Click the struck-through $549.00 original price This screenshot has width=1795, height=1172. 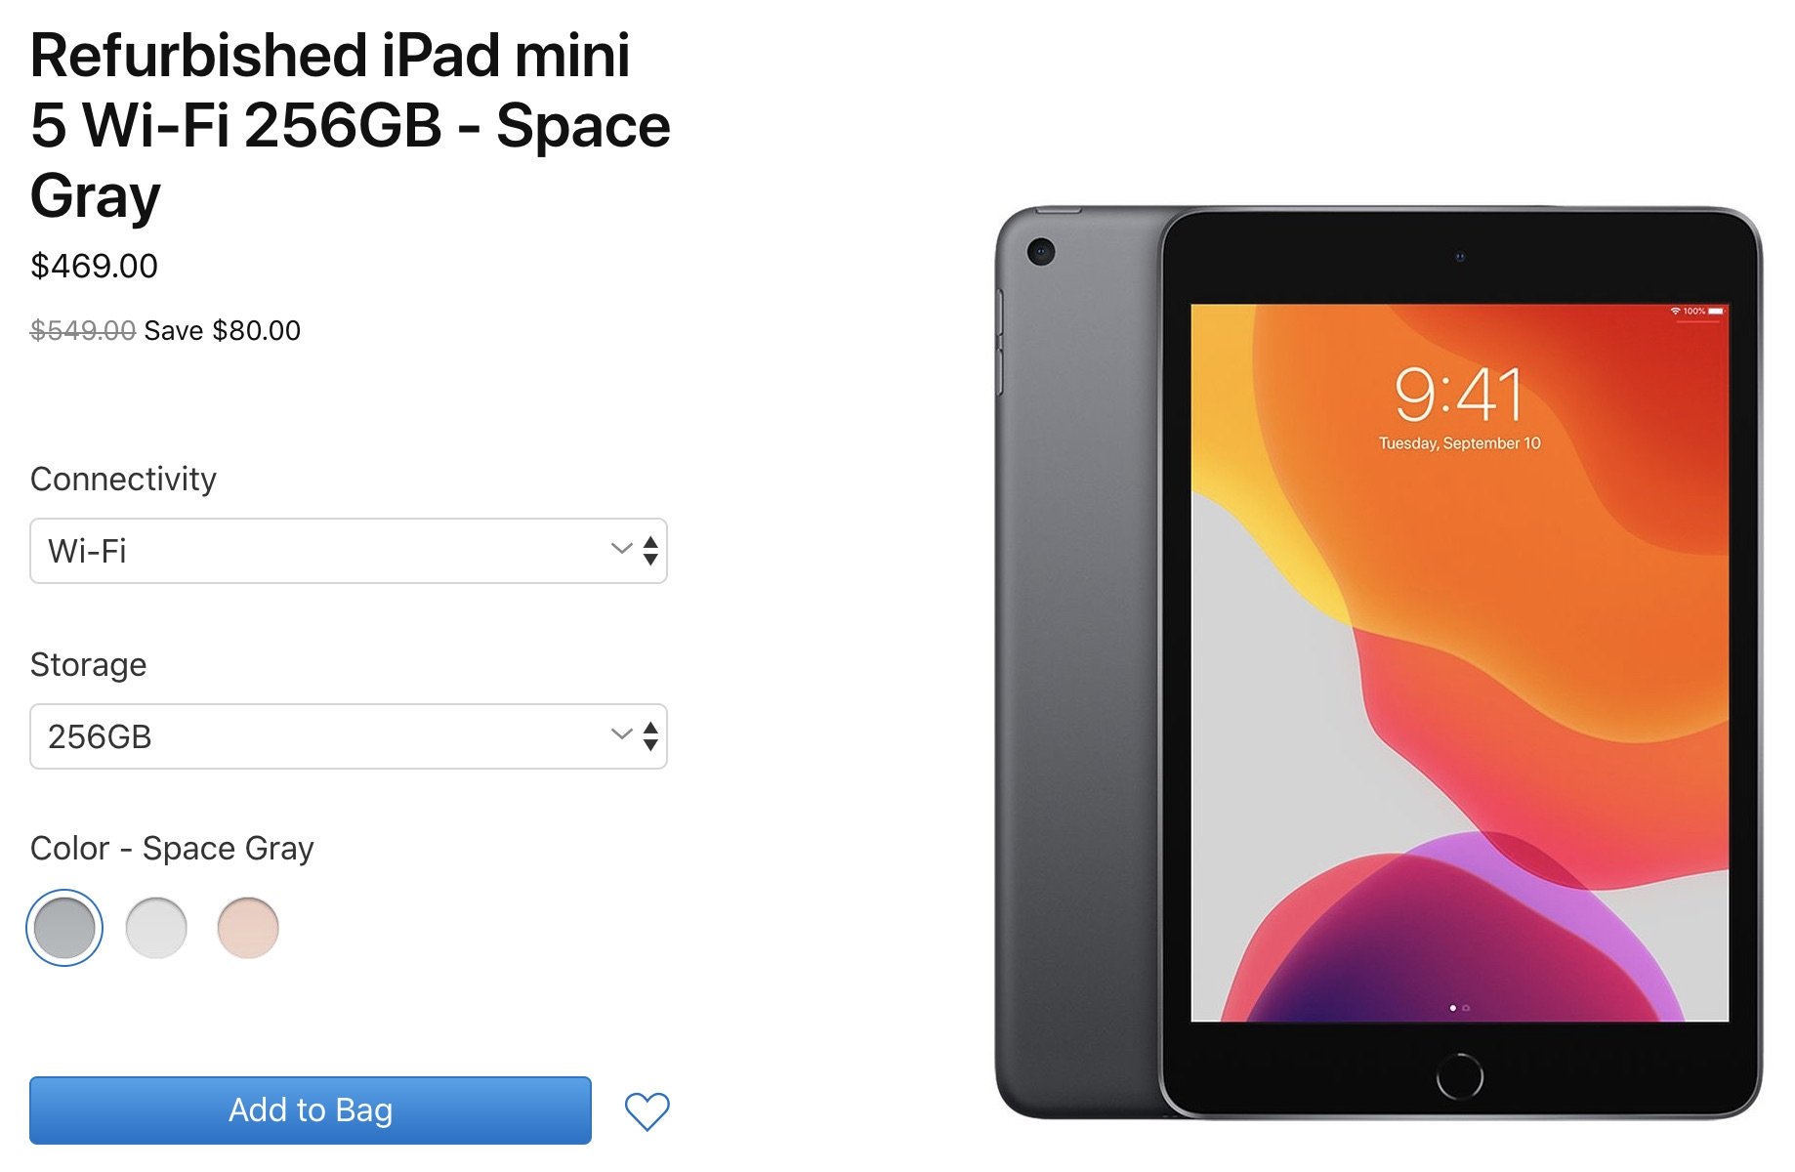tap(83, 330)
